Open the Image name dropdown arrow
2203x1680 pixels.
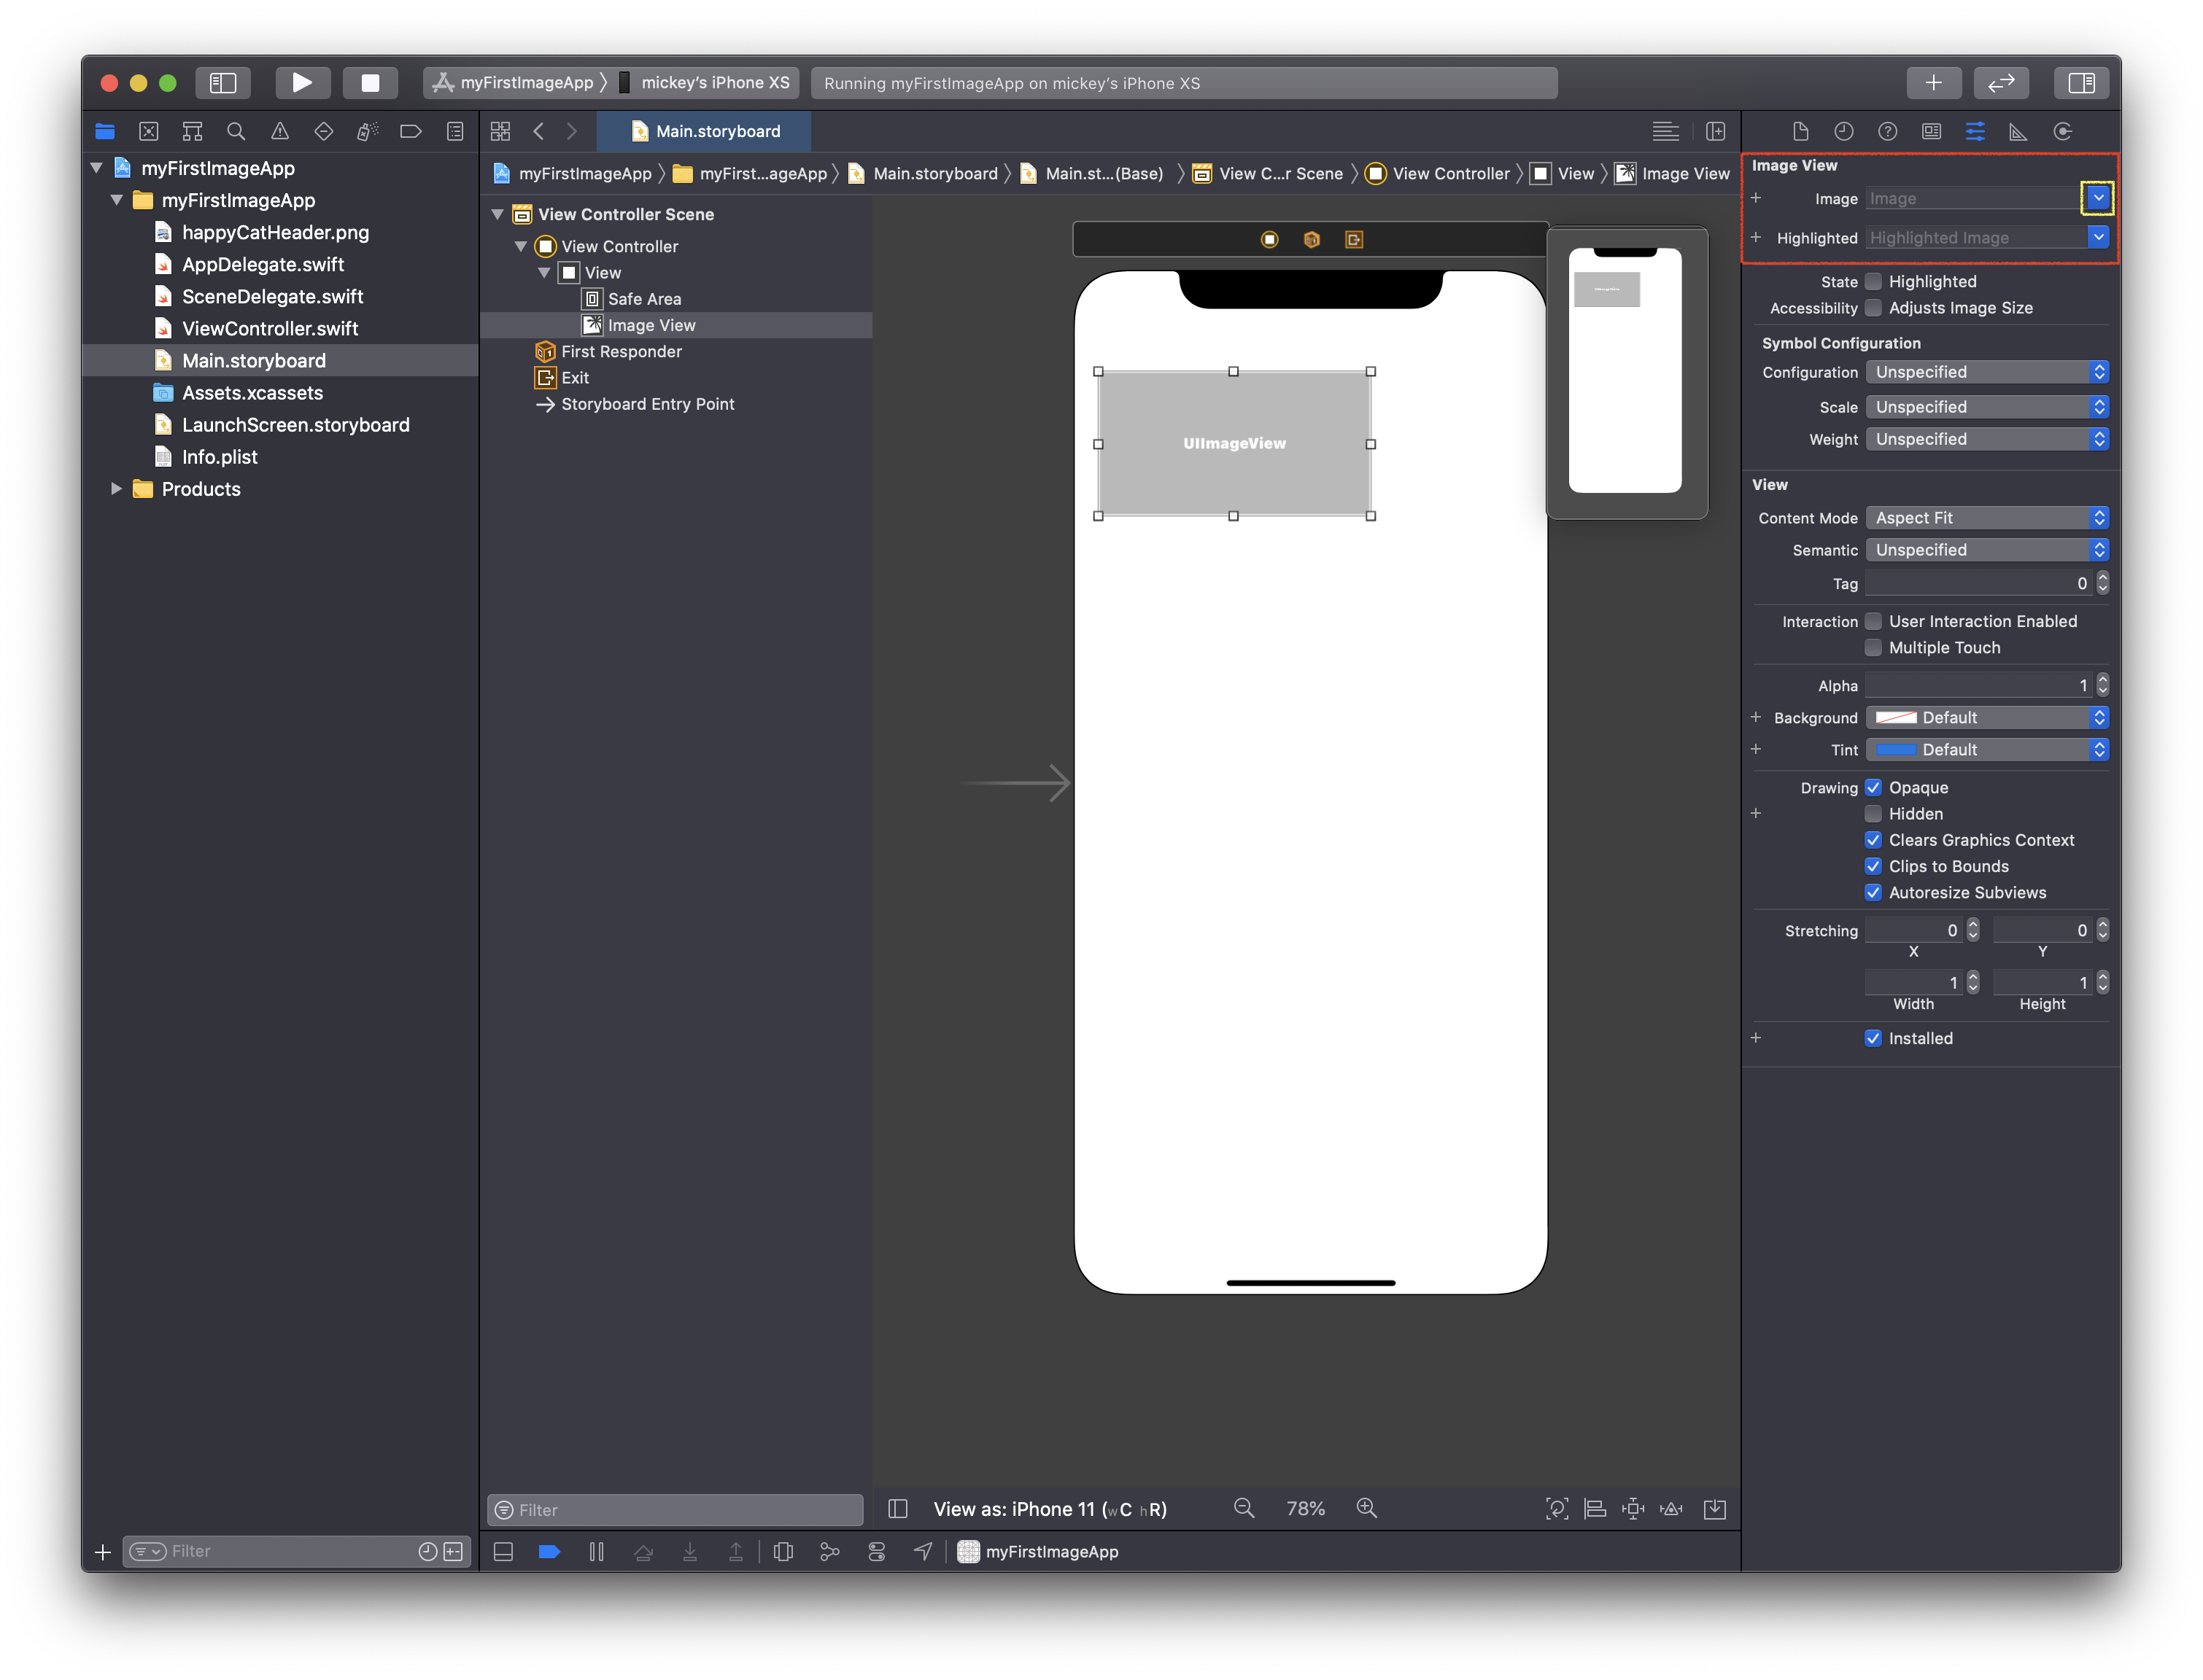pos(2098,198)
